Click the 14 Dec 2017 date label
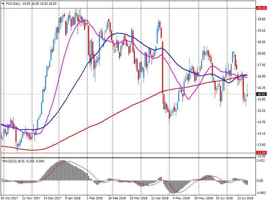This screenshot has height=202, width=269. 52,198
